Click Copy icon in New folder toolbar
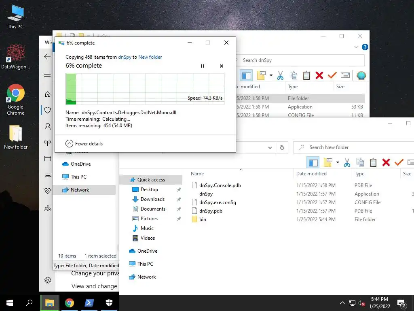Viewport: 414px width, 311px height. click(x=360, y=162)
